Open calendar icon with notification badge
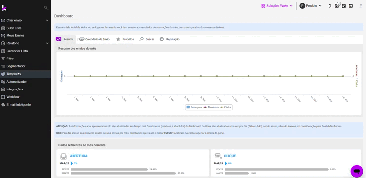The image size is (366, 178). pos(337,5)
